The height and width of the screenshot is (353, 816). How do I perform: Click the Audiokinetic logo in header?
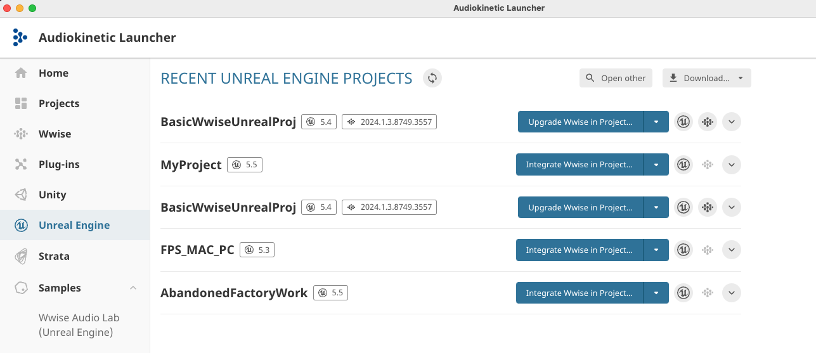click(x=20, y=38)
